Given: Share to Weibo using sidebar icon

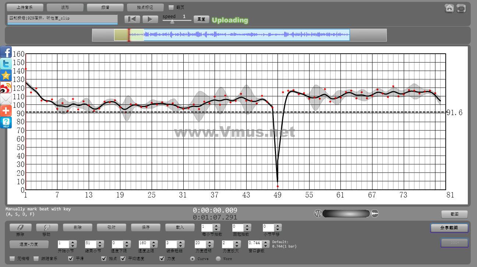Looking at the screenshot, I should (6, 88).
